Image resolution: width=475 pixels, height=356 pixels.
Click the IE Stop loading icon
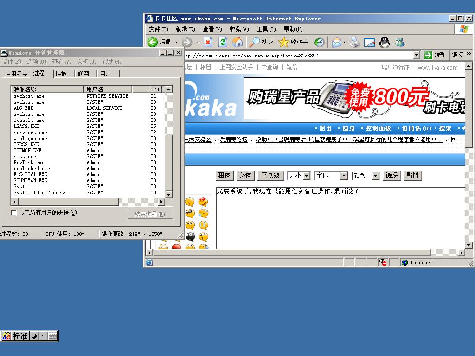(x=208, y=42)
